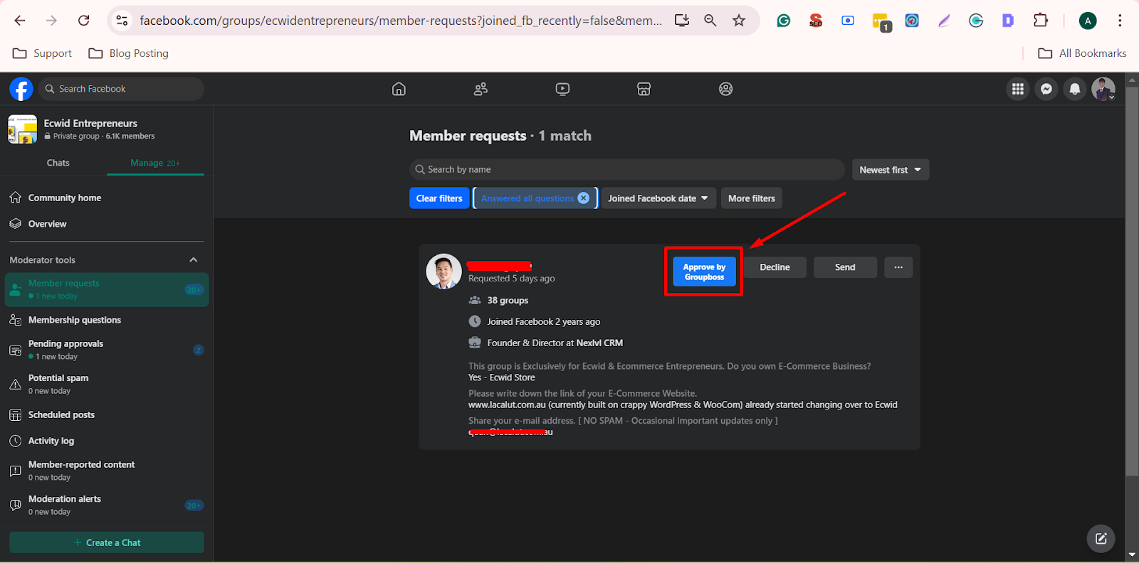
Task: View site information icon in address bar
Action: click(x=122, y=21)
